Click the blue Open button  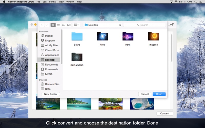coord(159,94)
